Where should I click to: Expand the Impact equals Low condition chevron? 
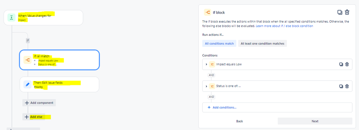pos(206,64)
